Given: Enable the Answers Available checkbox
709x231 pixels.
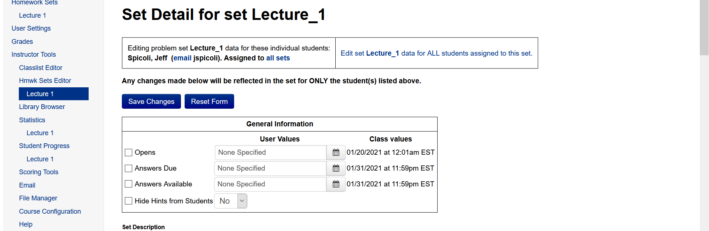Looking at the screenshot, I should click(x=129, y=184).
